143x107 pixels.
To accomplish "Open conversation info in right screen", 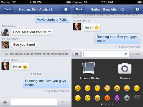I will coord(137,9).
